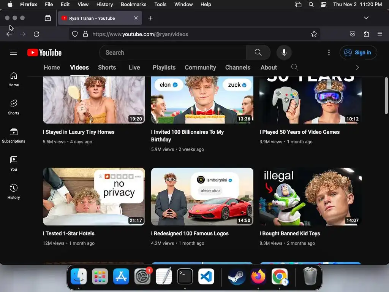Click the Sign in button
This screenshot has width=389, height=292.
tap(358, 52)
